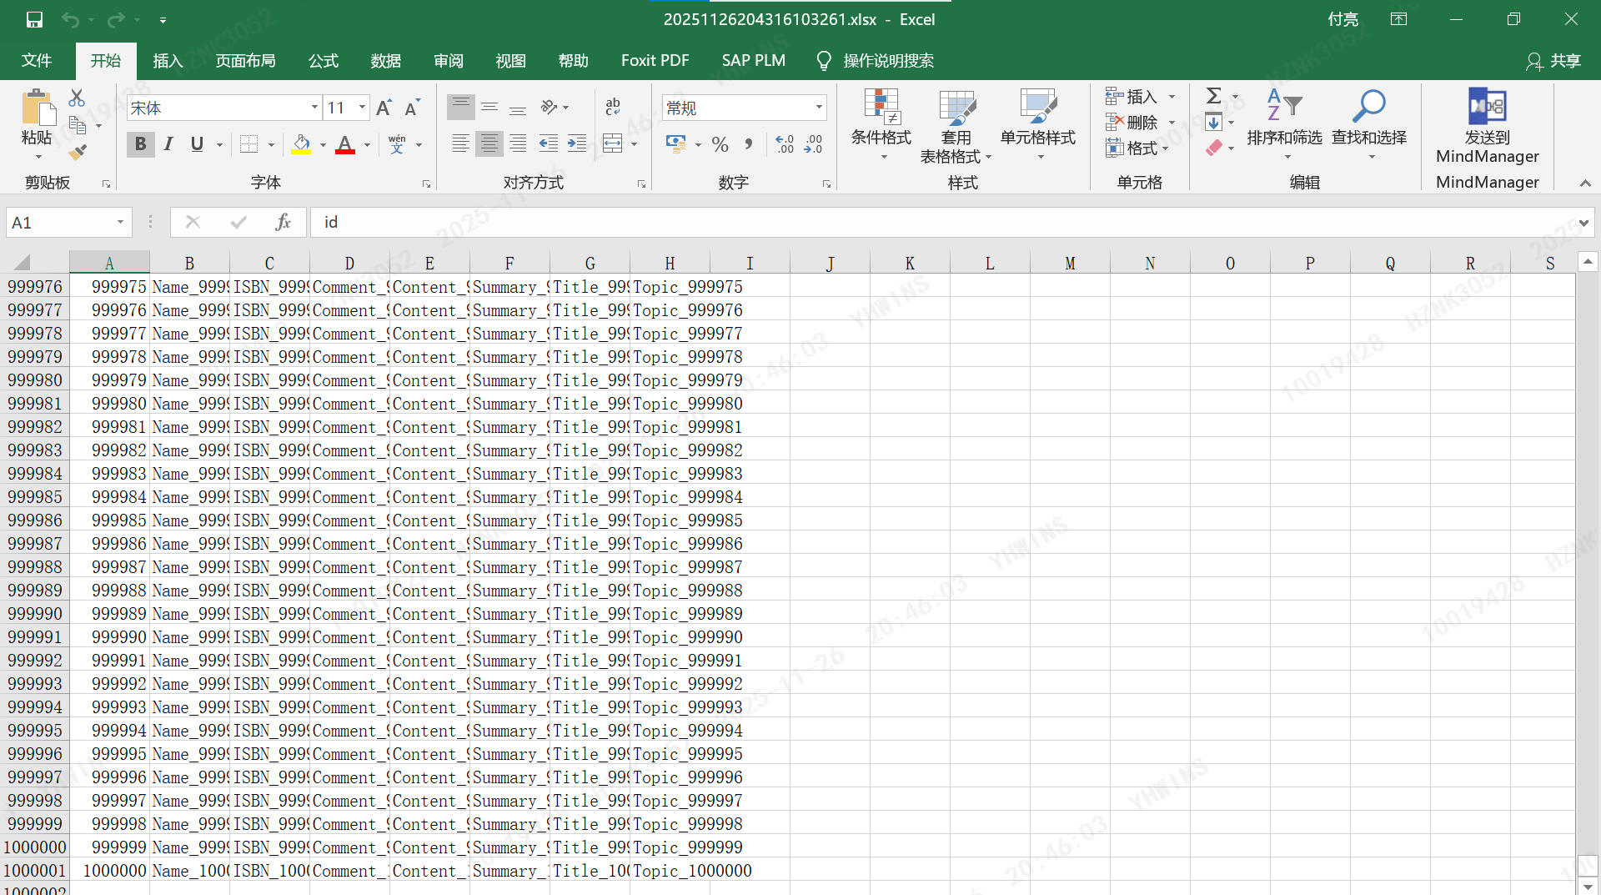Image resolution: width=1601 pixels, height=895 pixels.
Task: Toggle Bold formatting
Action: click(x=140, y=144)
